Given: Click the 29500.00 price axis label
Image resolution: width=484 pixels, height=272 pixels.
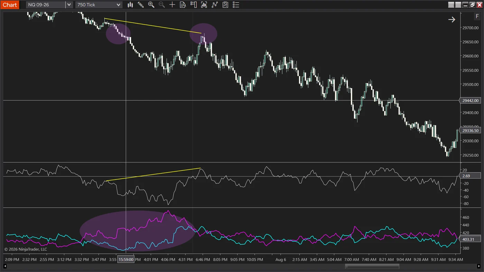Looking at the screenshot, I should click(471, 84).
